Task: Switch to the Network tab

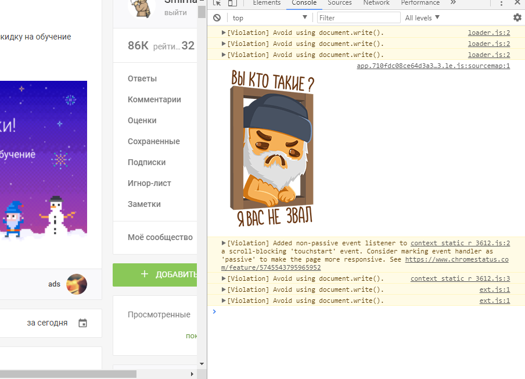Action: [376, 3]
